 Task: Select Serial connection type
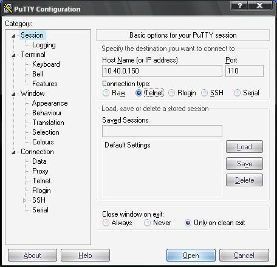[237, 93]
